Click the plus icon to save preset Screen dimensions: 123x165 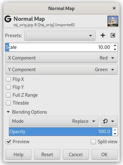(x=103, y=35)
